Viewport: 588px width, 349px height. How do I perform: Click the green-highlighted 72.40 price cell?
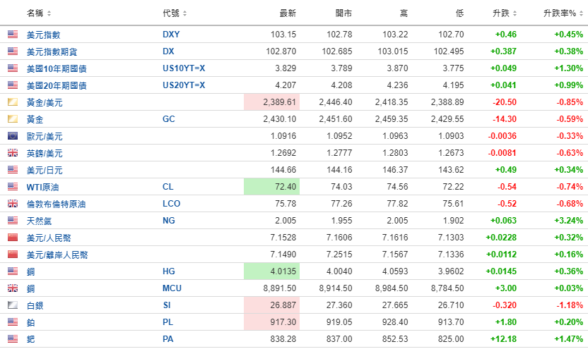tap(271, 187)
